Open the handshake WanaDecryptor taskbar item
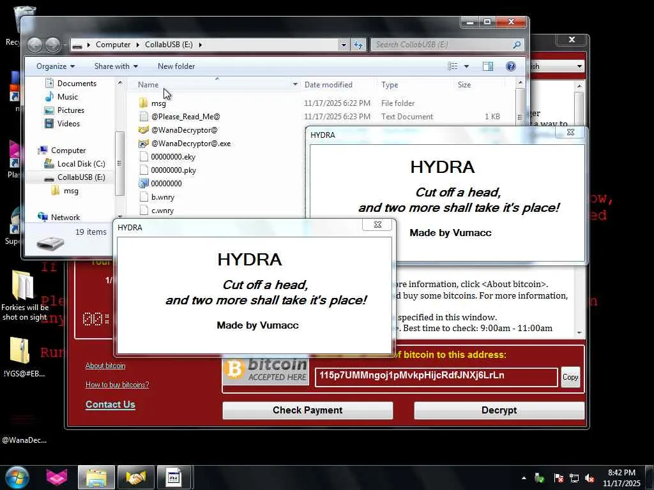The height and width of the screenshot is (490, 654). tap(135, 477)
